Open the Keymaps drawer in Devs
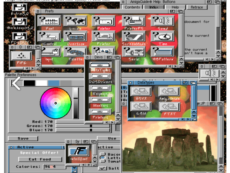 coord(100,88)
